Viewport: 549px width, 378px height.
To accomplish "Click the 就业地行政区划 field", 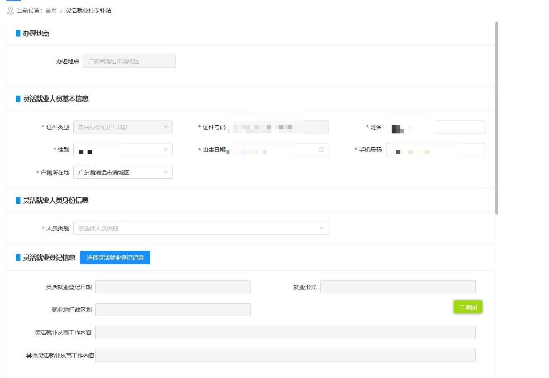I will pyautogui.click(x=173, y=310).
